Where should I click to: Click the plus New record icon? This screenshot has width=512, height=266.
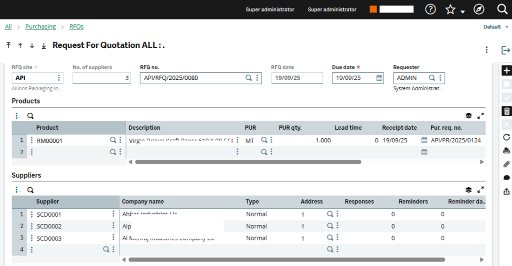(506, 71)
